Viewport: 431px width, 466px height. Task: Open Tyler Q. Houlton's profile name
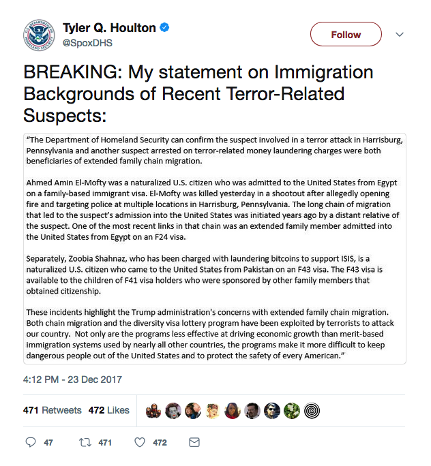[109, 28]
